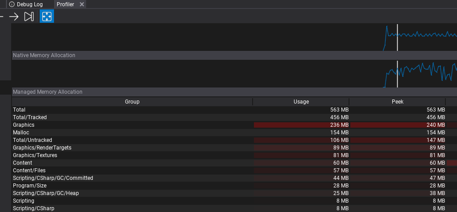Select the Graphics/RenderTargets row
The width and height of the screenshot is (457, 212).
[x=234, y=148]
